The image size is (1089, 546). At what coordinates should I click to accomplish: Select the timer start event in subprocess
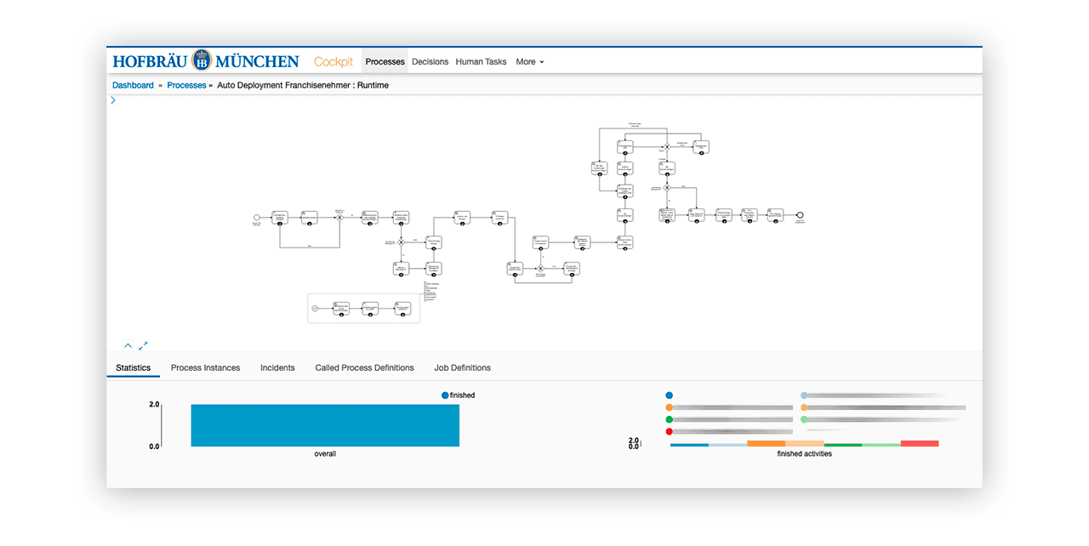[315, 308]
